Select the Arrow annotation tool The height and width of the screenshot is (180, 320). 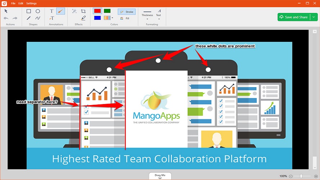[x=60, y=11]
